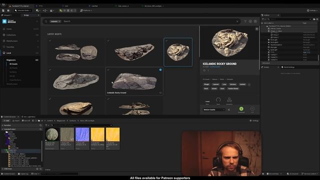Click the blue add badge on hovered card

(160, 70)
